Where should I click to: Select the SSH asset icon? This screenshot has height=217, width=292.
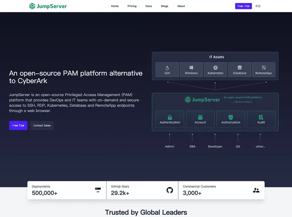[167, 68]
